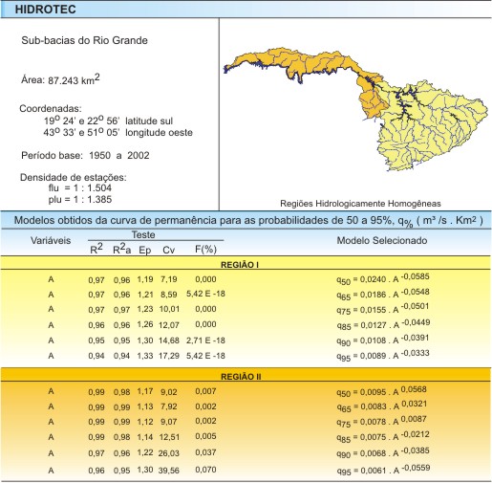Click the Ep value 1,19
Viewport: 492px width, 483px height.
click(145, 279)
